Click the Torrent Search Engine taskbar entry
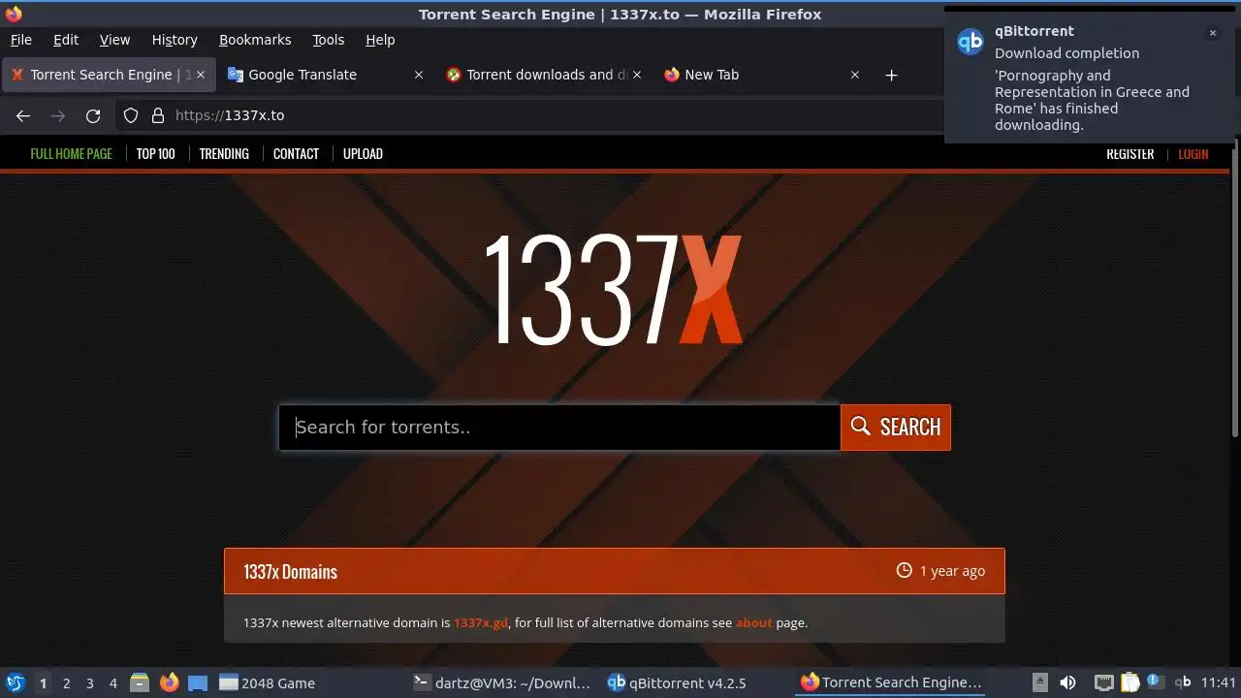1241x698 pixels. (891, 683)
